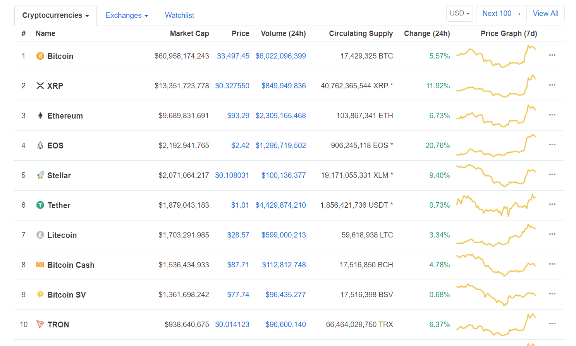This screenshot has height=346, width=576.
Task: Click the Stellar rocket logo icon
Action: (40, 175)
